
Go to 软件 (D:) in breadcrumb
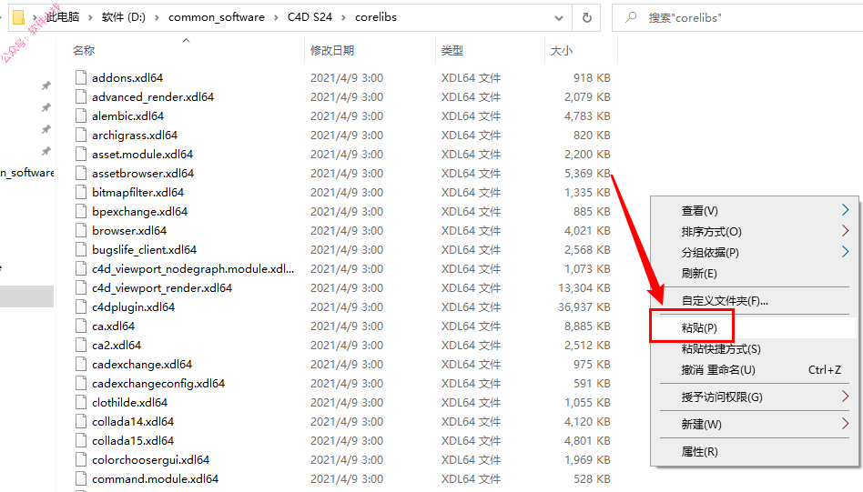(123, 17)
